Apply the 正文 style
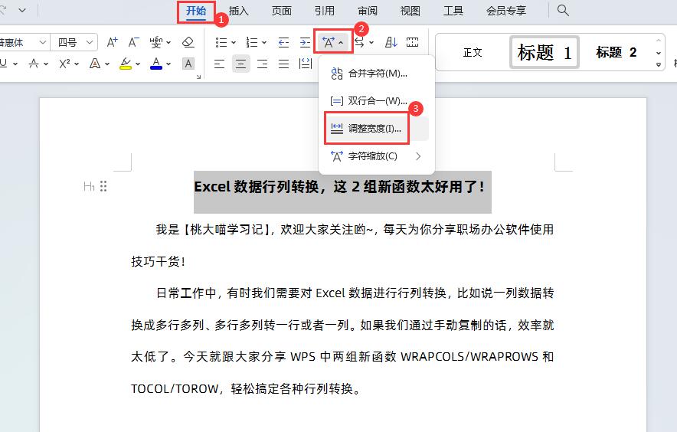The width and height of the screenshot is (677, 432). coord(473,53)
